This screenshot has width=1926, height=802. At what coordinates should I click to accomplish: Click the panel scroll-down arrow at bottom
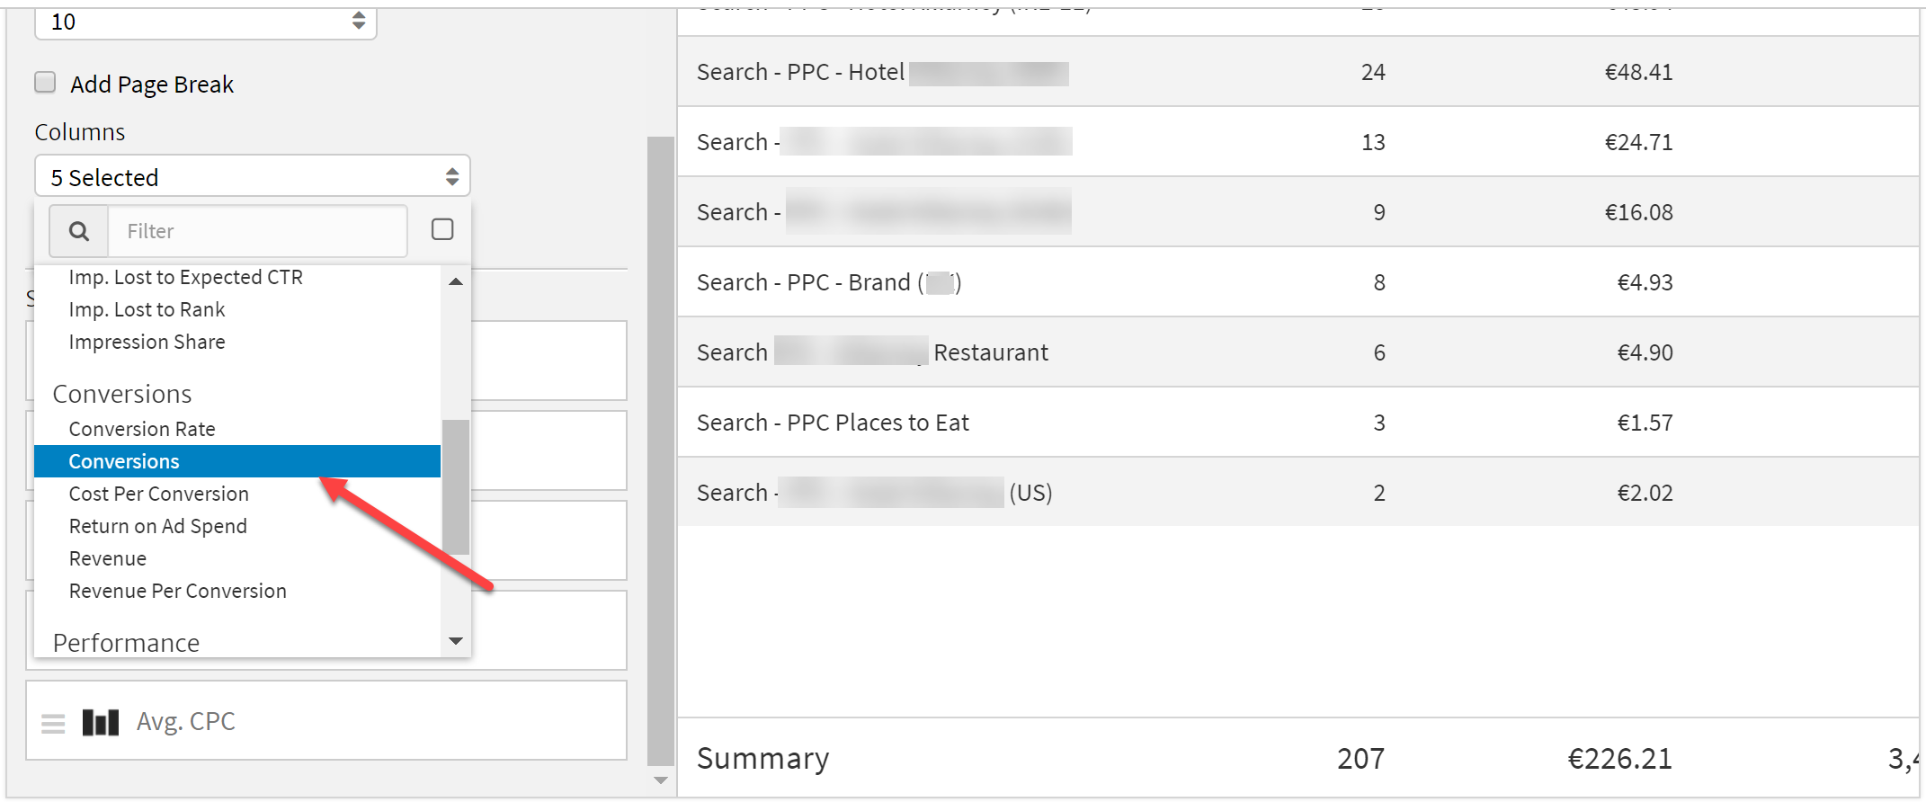point(661,780)
